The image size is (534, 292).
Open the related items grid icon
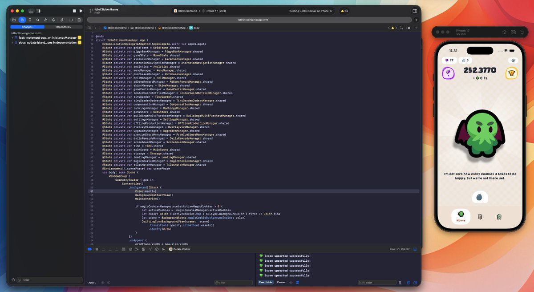coord(89,28)
